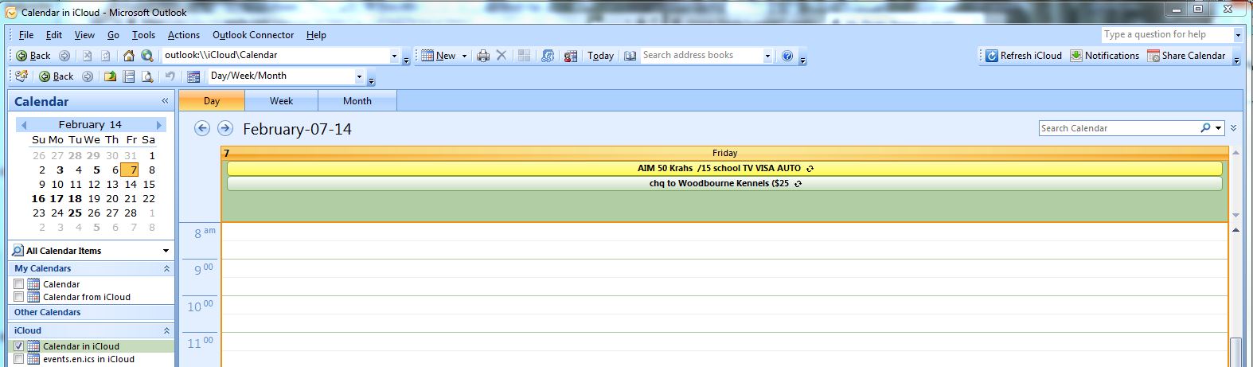Uncheck the Calendar in iCloud checkbox
The height and width of the screenshot is (367, 1253).
pyautogui.click(x=19, y=346)
